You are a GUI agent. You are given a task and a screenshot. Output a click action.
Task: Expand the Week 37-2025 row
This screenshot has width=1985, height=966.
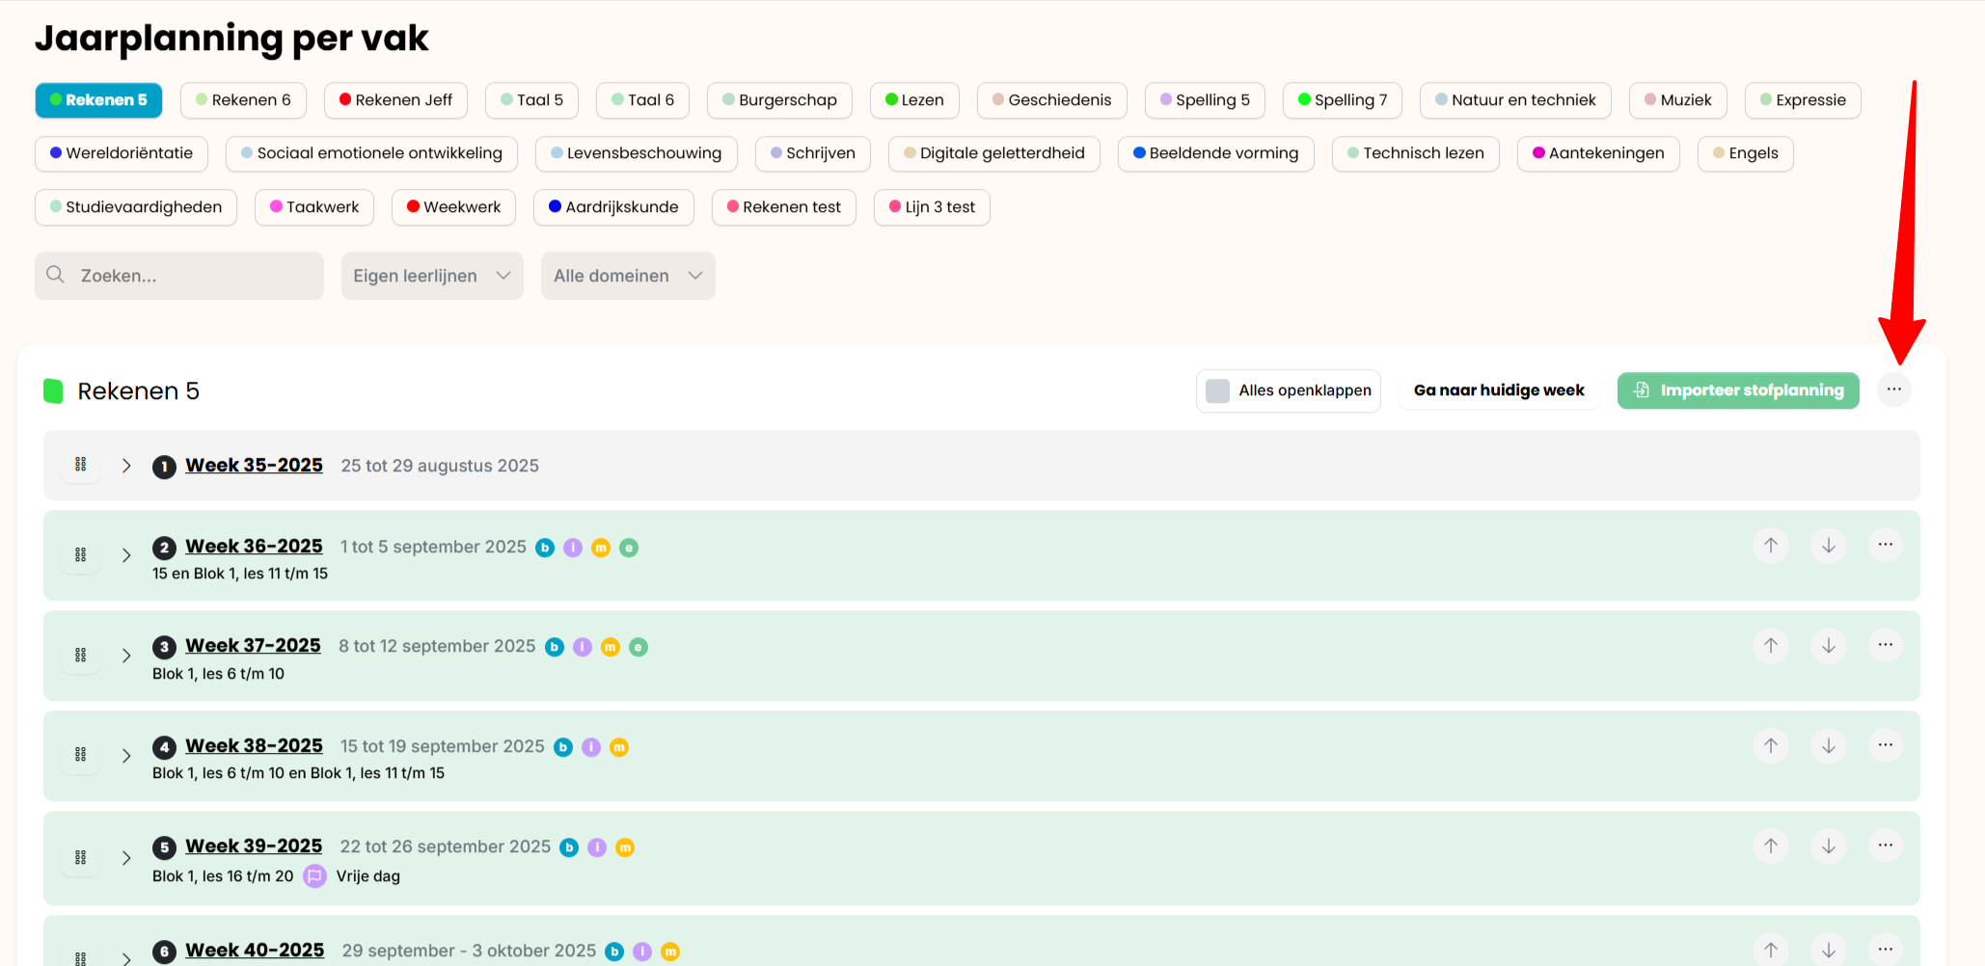coord(126,656)
